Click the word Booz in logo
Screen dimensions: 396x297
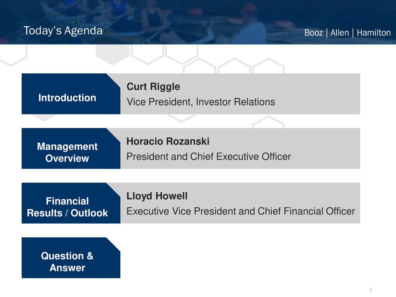313,32
